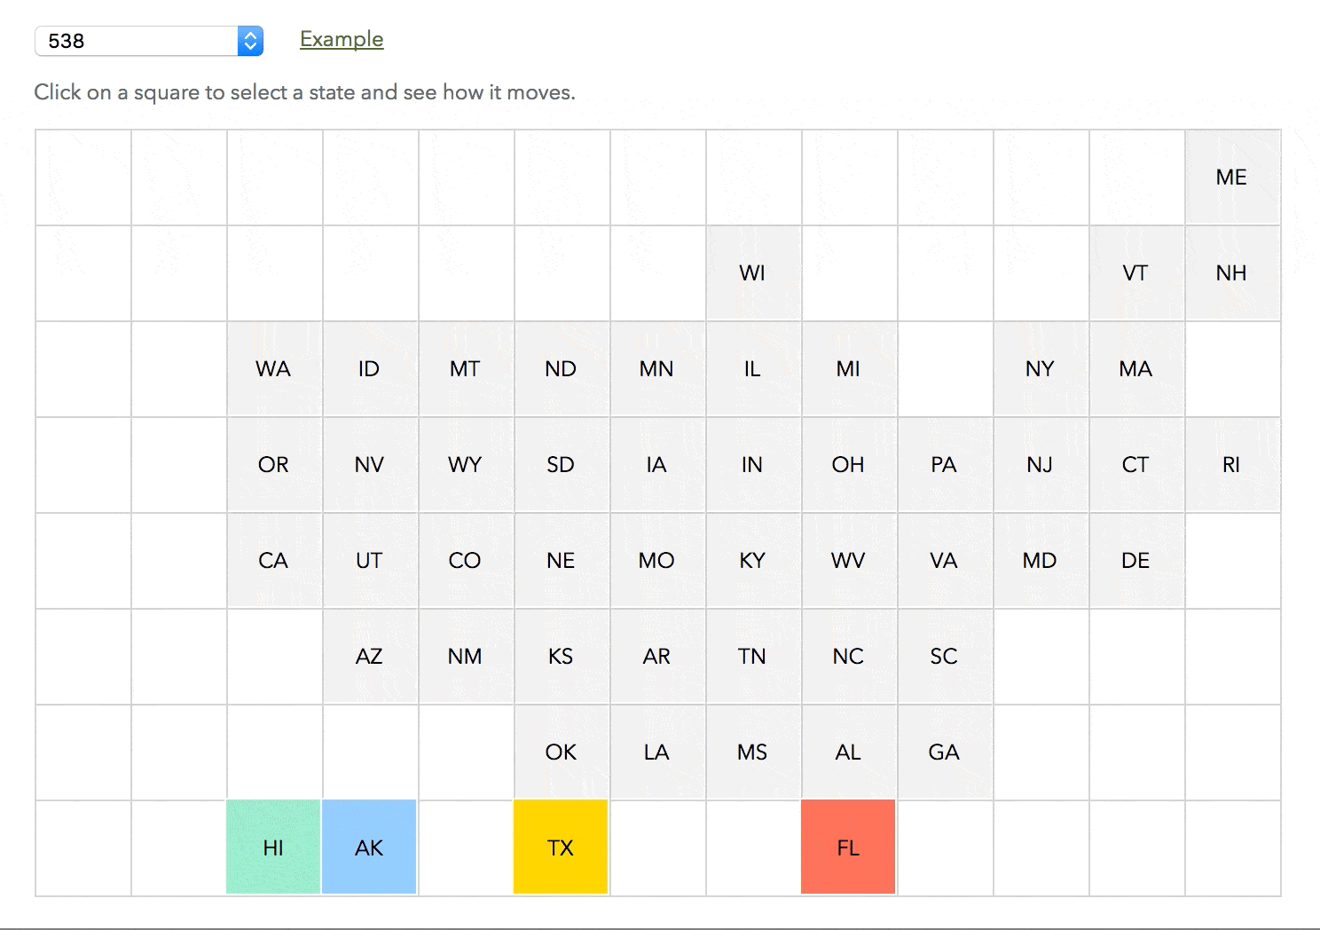Select the NY square
The height and width of the screenshot is (930, 1320).
(1040, 369)
